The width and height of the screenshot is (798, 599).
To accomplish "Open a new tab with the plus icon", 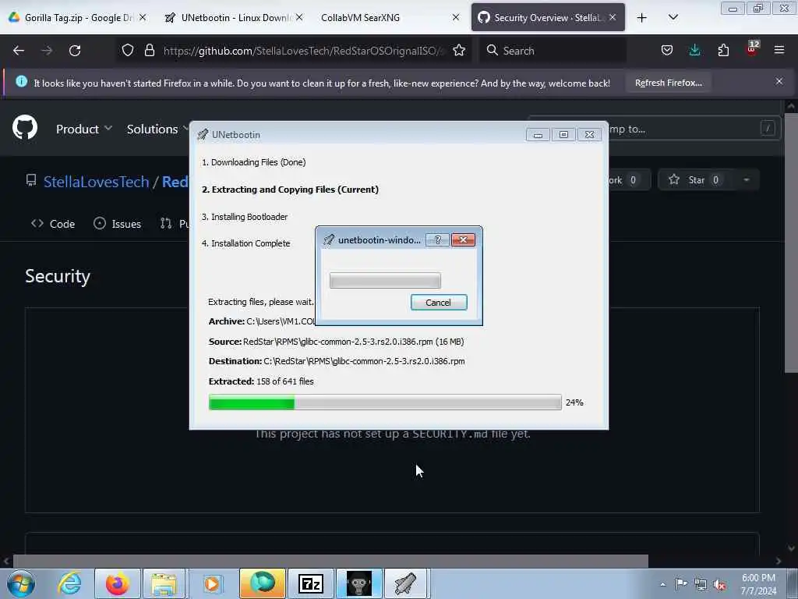I will [642, 18].
